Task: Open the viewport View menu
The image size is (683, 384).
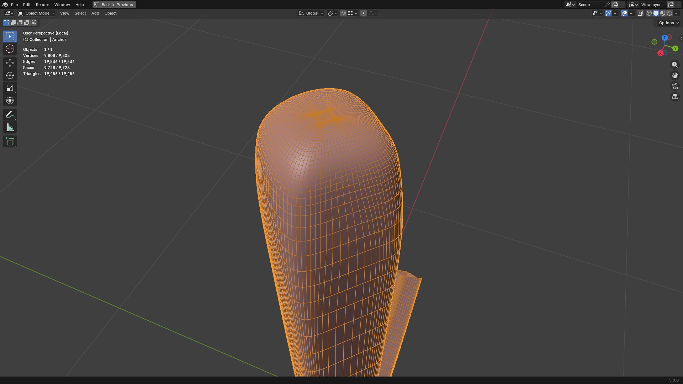Action: tap(64, 13)
